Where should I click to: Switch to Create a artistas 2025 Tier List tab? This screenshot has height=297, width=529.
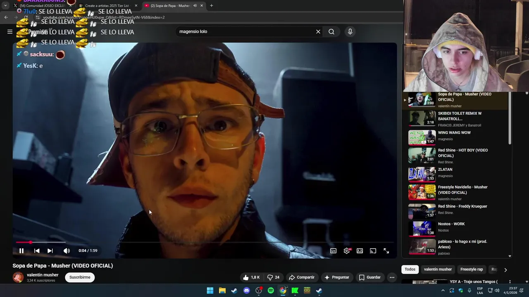click(x=107, y=5)
